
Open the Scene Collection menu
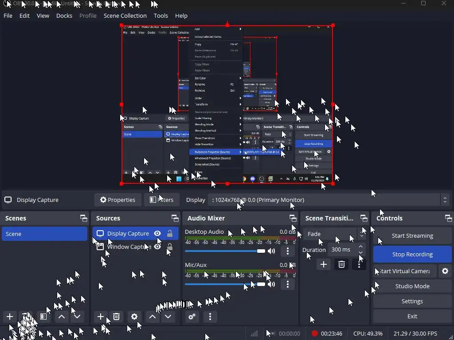125,15
